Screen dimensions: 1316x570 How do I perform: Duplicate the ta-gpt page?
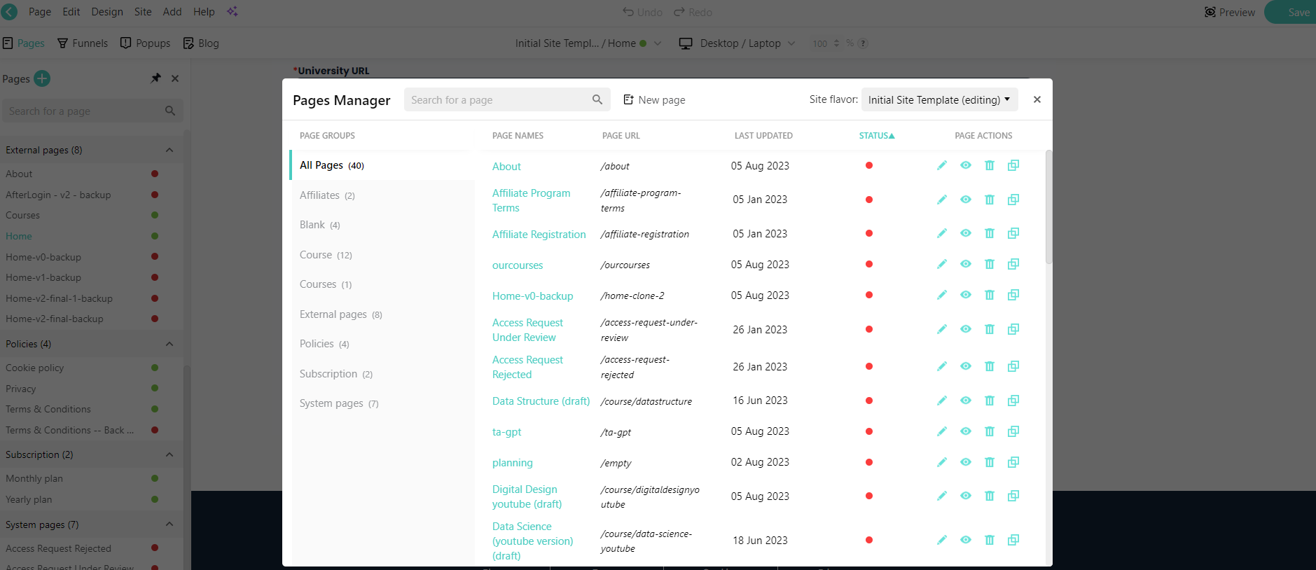point(1013,431)
